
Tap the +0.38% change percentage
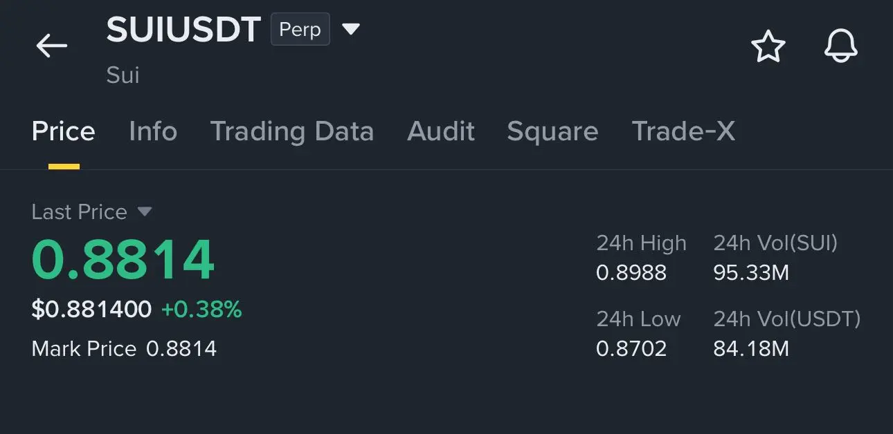201,310
